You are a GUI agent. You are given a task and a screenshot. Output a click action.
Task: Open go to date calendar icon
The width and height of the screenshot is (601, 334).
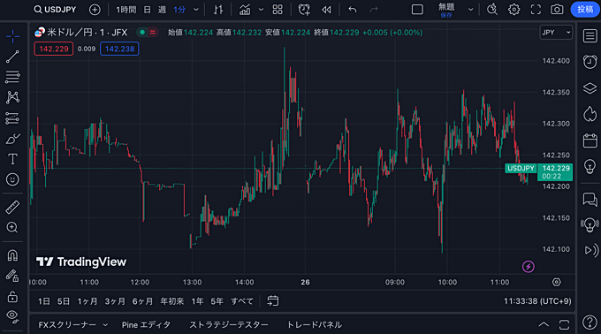[273, 301]
